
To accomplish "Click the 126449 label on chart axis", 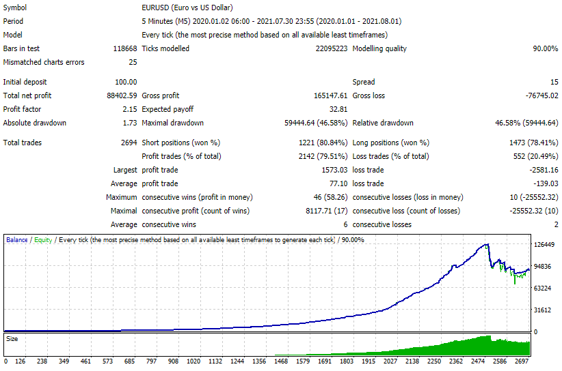I will [544, 245].
